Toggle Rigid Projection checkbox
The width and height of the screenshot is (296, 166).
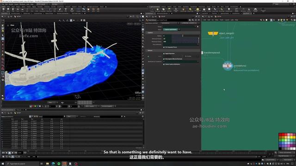pyautogui.click(x=164, y=53)
